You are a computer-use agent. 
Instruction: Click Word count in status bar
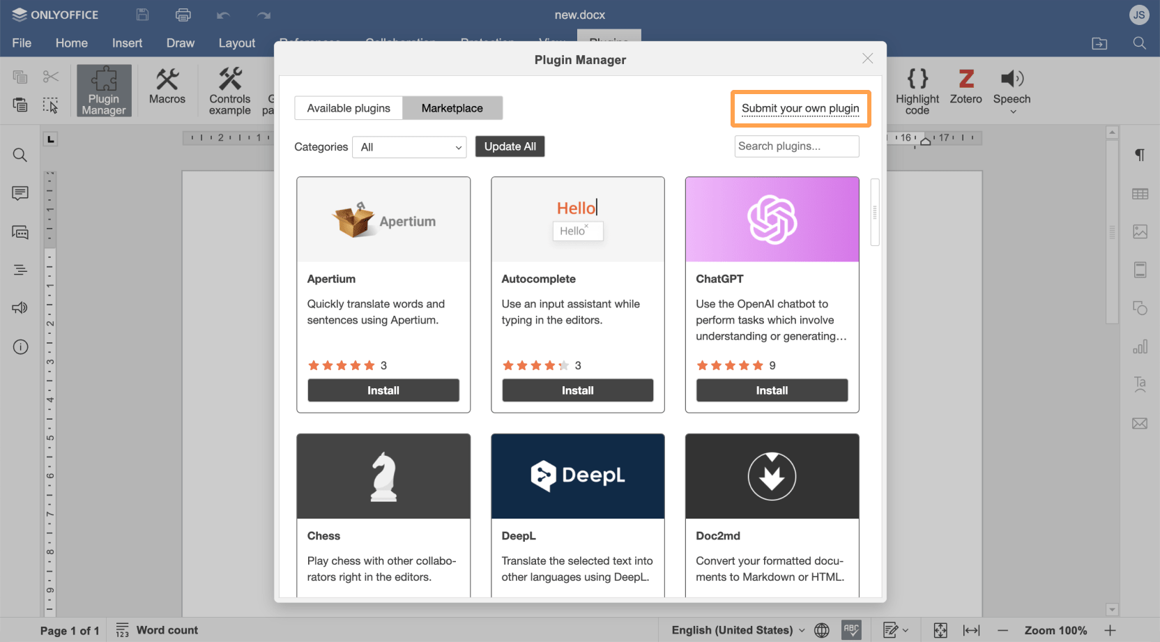[157, 630]
